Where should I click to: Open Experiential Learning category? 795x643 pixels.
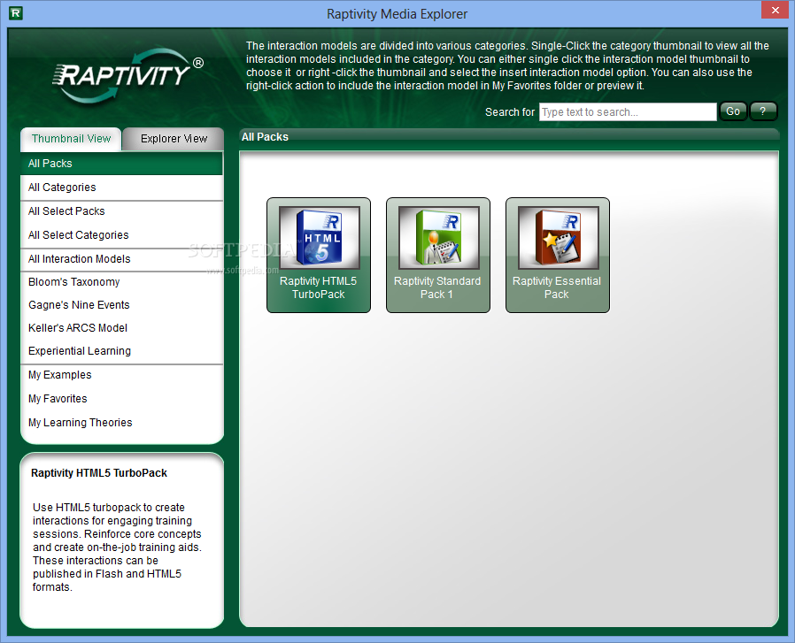coord(121,351)
